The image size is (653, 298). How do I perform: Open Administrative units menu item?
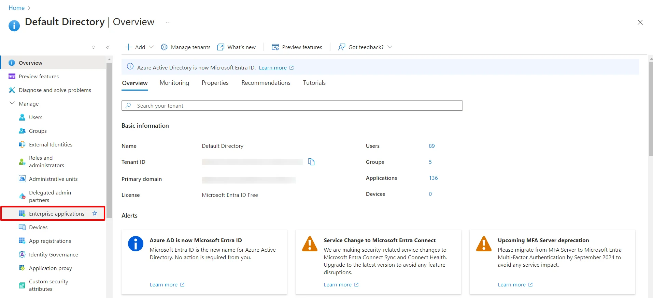coord(53,179)
